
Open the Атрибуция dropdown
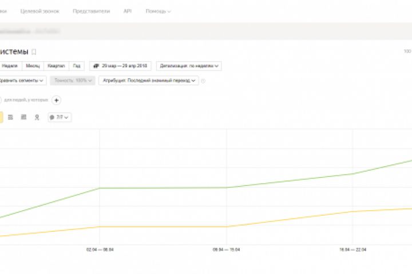pyautogui.click(x=149, y=80)
